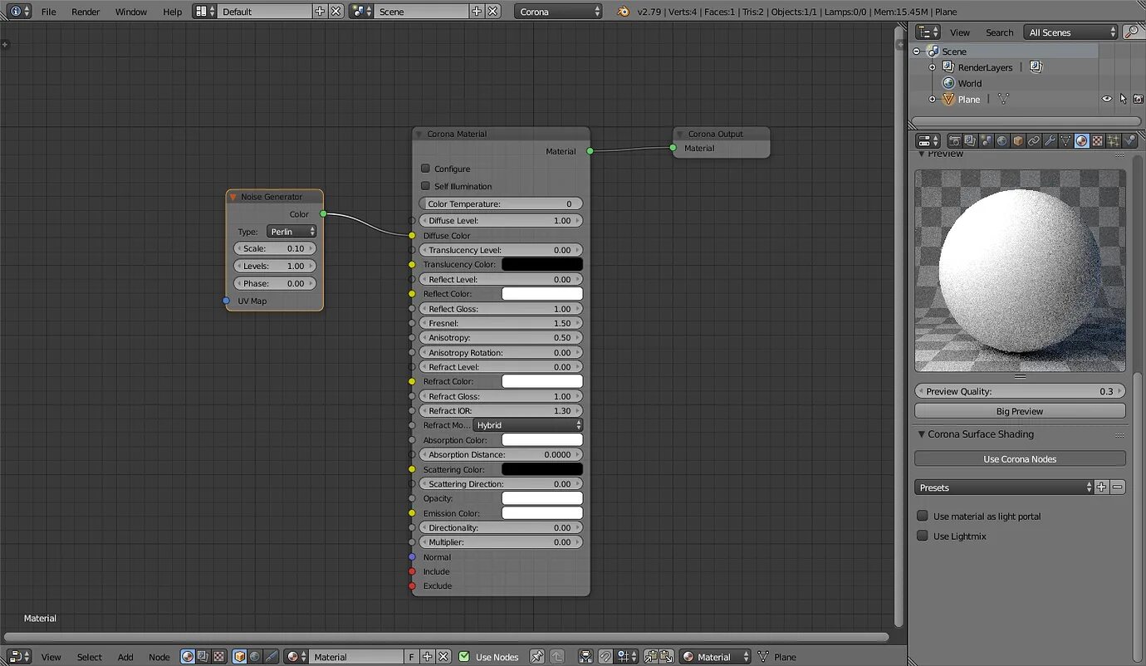1146x666 pixels.
Task: Open the Modifiers wrench tab
Action: (1050, 141)
